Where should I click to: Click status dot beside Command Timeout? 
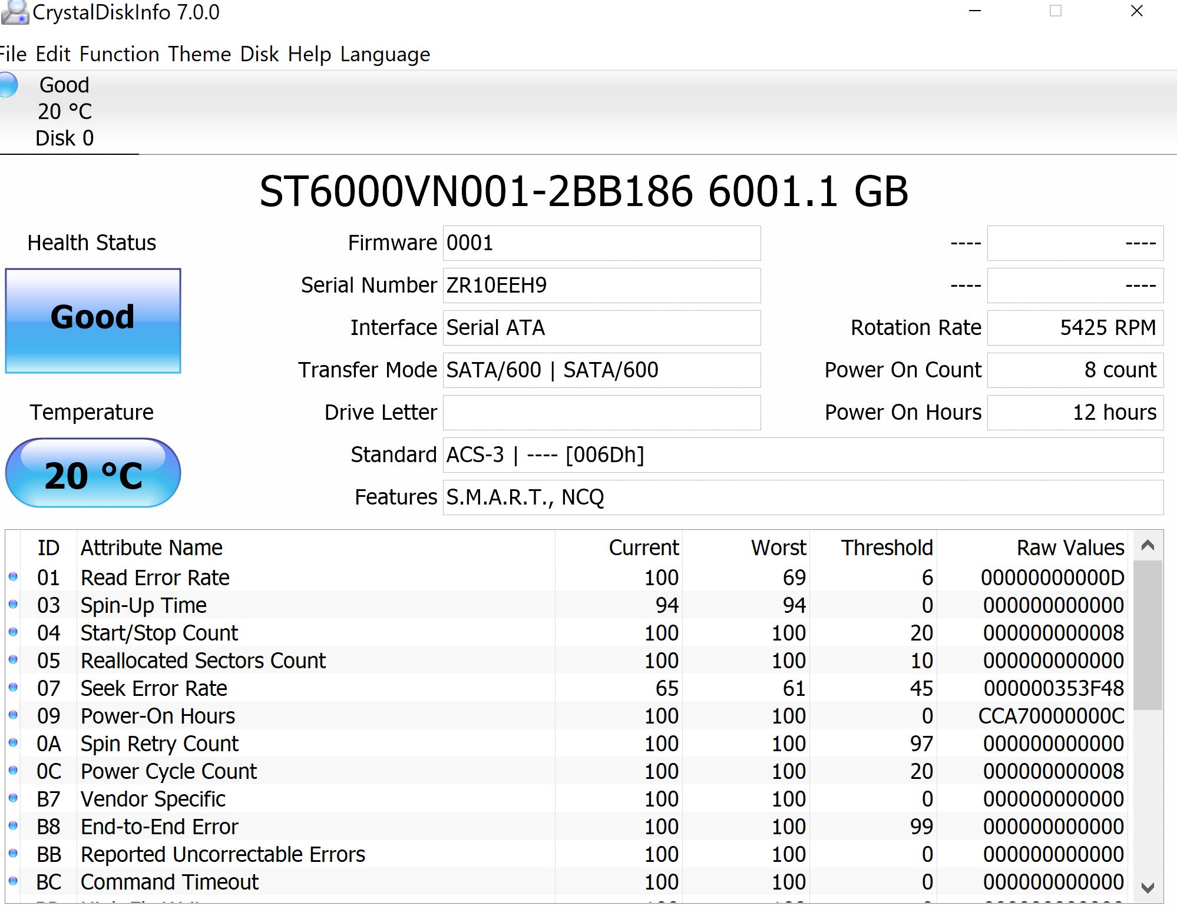[13, 881]
